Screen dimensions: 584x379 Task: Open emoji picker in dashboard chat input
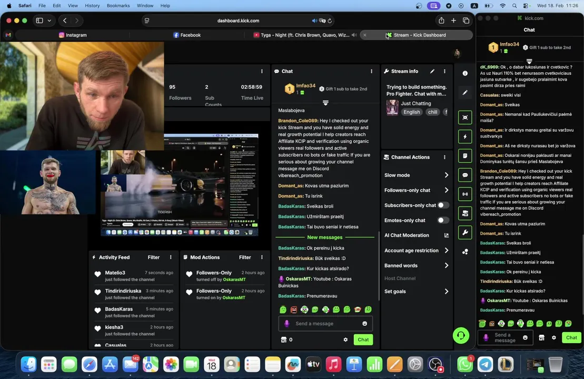click(x=364, y=324)
